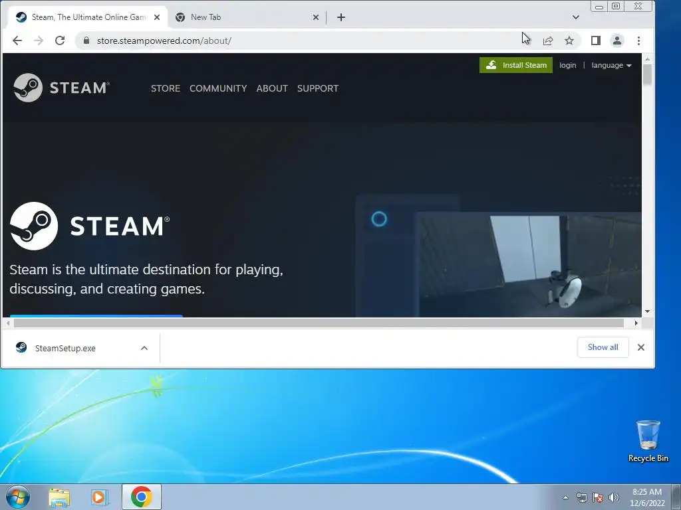Open Chrome three-dot menu
Viewport: 681px width, 510px height.
point(638,41)
